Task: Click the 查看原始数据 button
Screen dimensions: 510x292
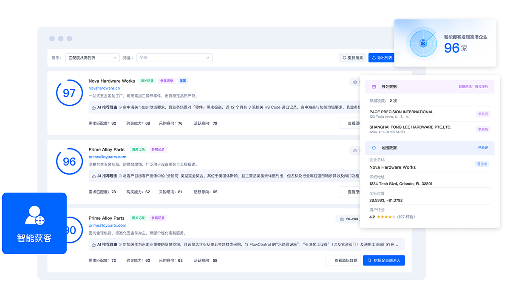Action: [x=343, y=260]
